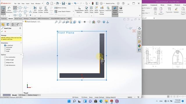Viewport: 186px width, 104px height.
Task: Select the Spline sketch tool
Action: pyautogui.click(x=25, y=8)
